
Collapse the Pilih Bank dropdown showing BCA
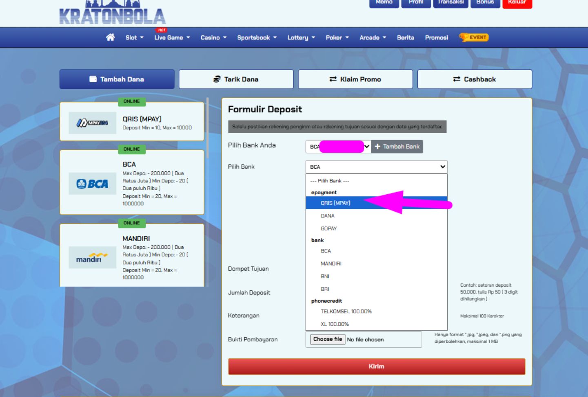coord(376,167)
